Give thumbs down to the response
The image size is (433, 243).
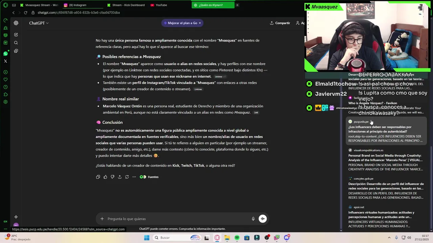(x=112, y=177)
